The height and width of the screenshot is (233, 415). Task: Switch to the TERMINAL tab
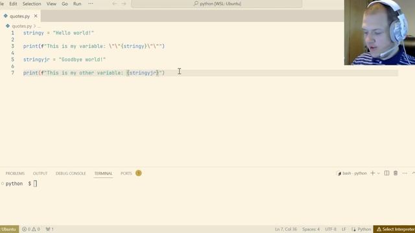pos(103,173)
